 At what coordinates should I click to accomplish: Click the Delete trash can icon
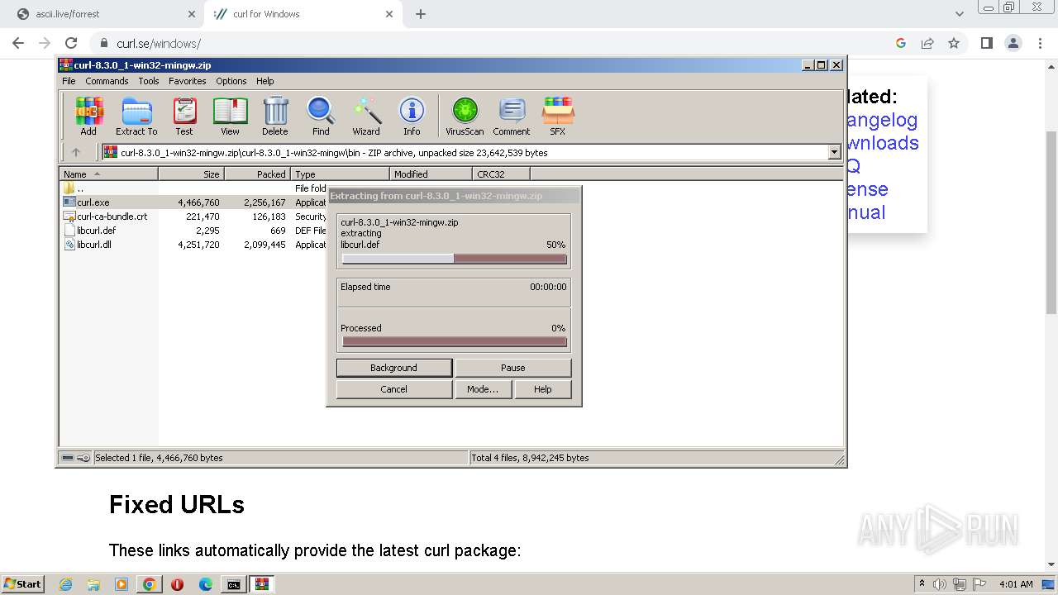click(x=275, y=116)
